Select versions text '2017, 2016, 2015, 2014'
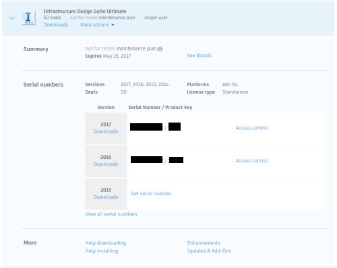The height and width of the screenshot is (268, 337). point(145,84)
